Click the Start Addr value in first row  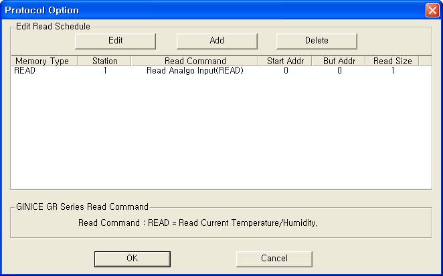286,71
